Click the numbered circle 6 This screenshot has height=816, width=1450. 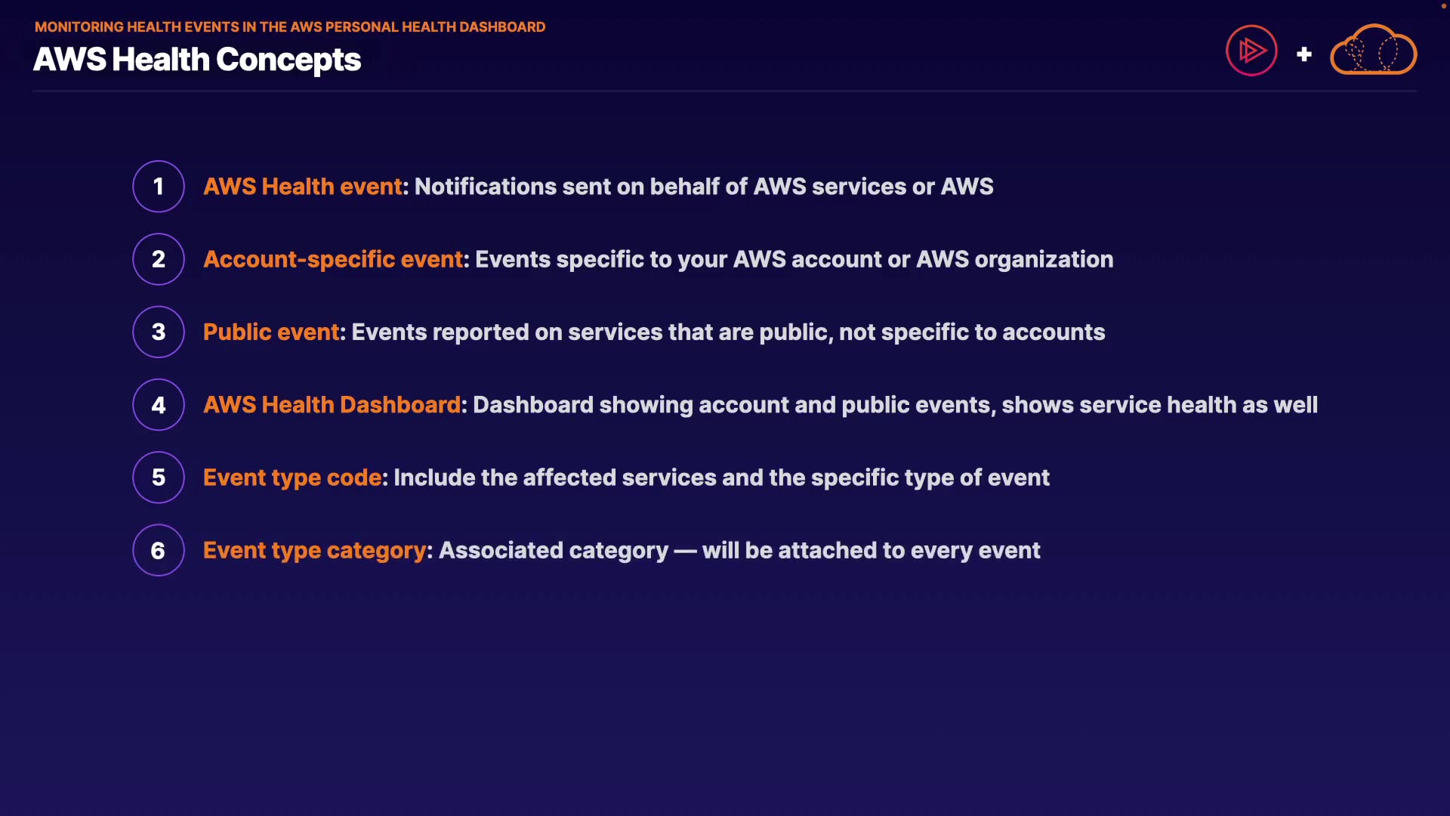159,550
